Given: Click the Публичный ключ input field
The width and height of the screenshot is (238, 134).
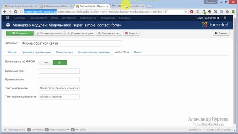Looking at the screenshot, I should coord(59,71).
